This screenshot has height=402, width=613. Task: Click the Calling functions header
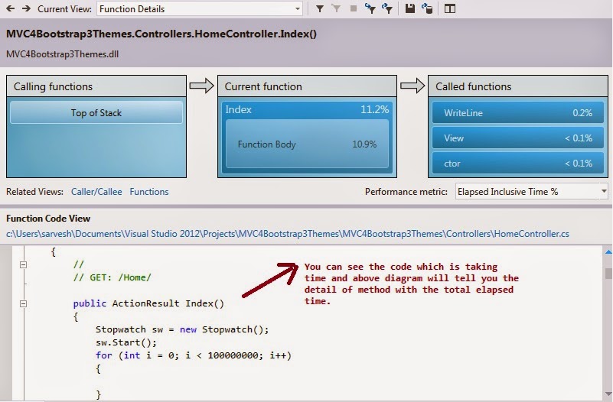click(96, 86)
